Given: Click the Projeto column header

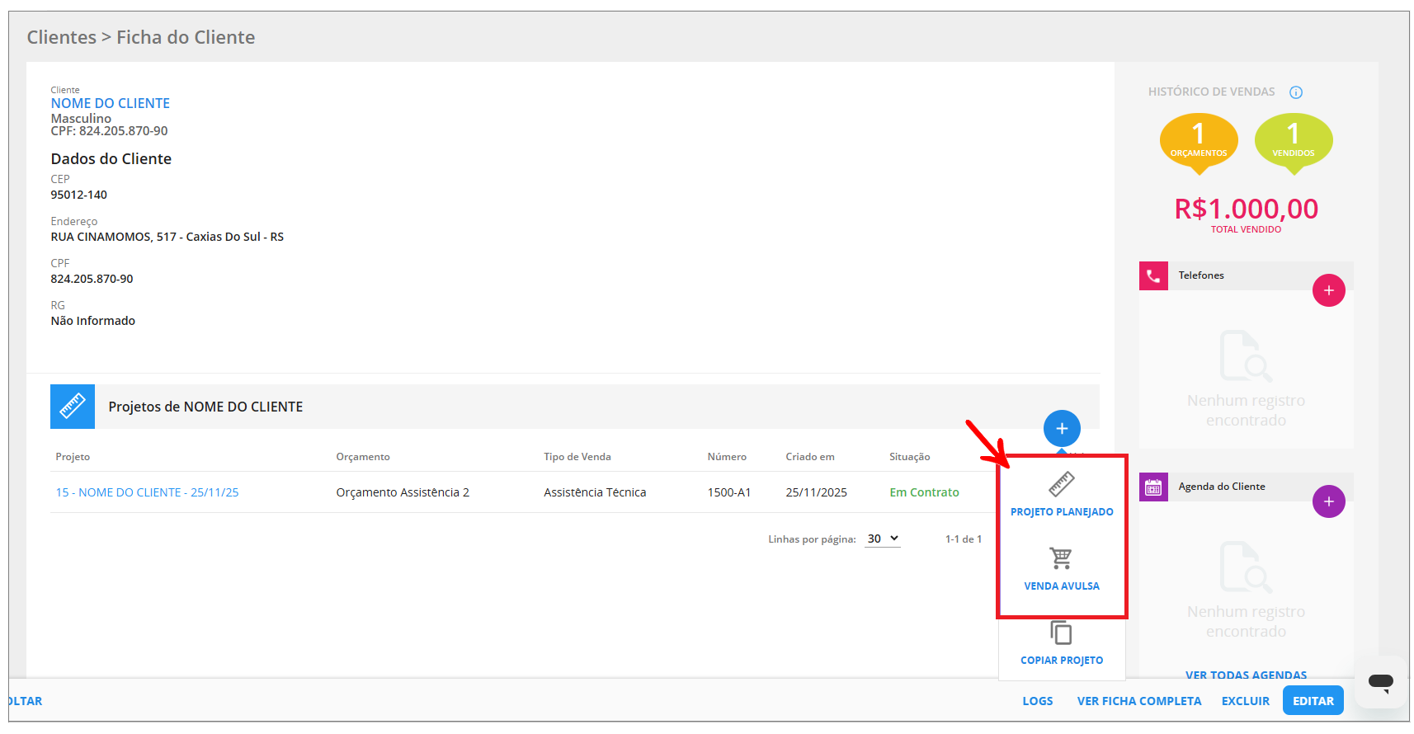Looking at the screenshot, I should [73, 457].
